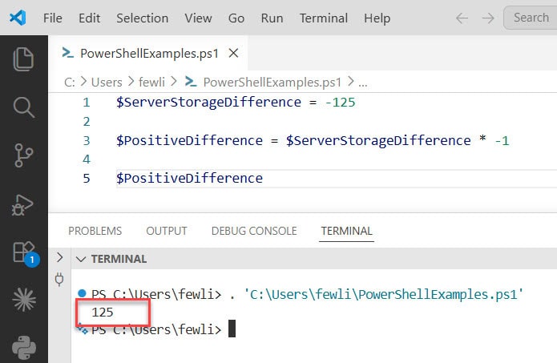Click the fewli breadcrumb segment

click(151, 83)
